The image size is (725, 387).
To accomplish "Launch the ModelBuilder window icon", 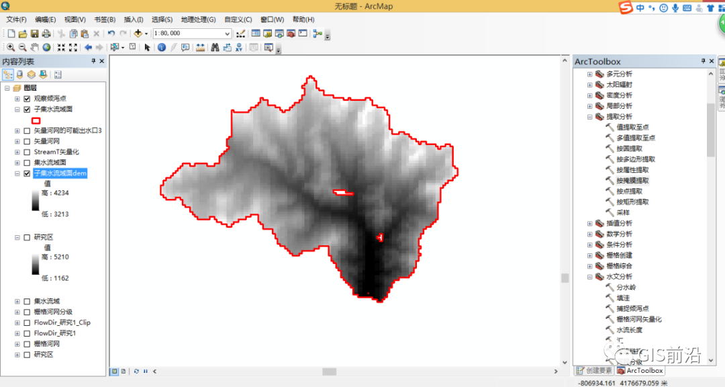I will click(317, 34).
